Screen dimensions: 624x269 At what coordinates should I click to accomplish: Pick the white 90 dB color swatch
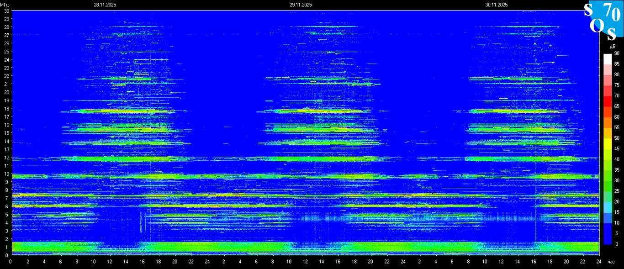pos(608,58)
